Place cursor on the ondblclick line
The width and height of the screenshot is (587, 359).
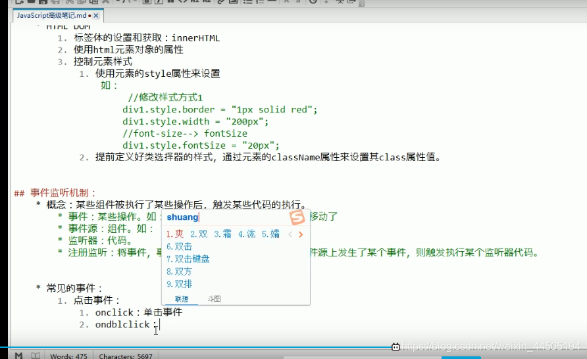(126, 324)
